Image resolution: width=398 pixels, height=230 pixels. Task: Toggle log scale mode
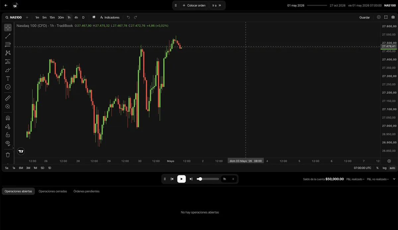384,168
